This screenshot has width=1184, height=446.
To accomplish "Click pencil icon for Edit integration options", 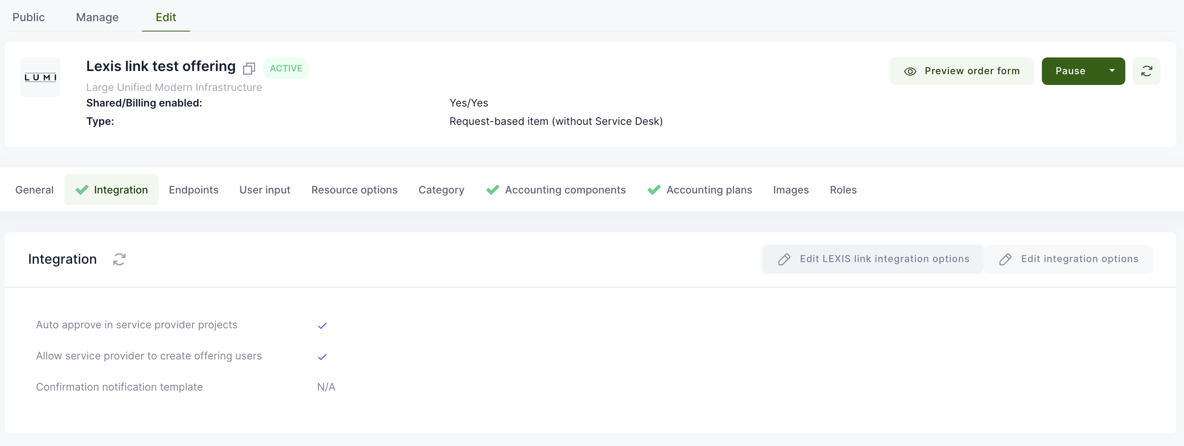I will coord(1005,259).
